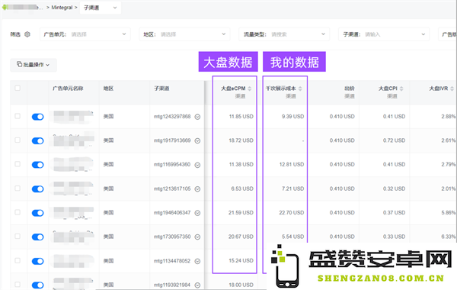Disable the switch for row mtg1169954360

(37, 165)
